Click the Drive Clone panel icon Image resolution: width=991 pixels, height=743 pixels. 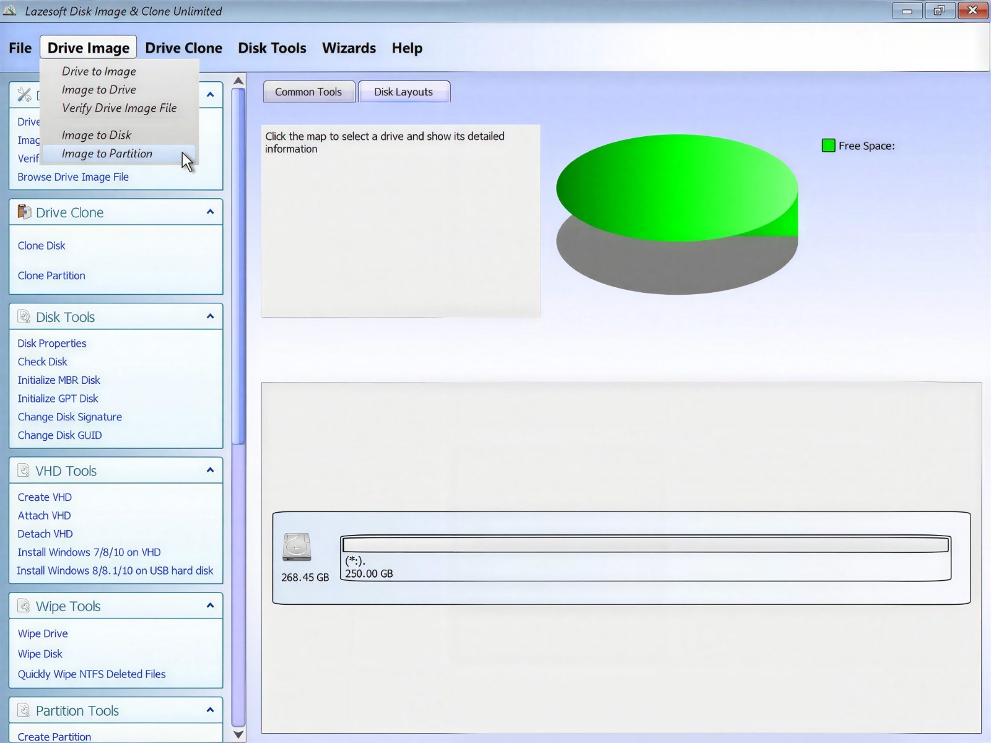coord(24,212)
